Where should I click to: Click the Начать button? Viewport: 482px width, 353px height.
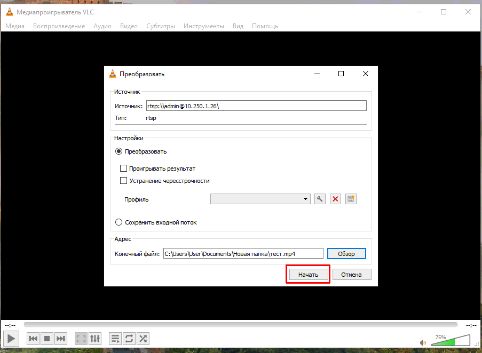tap(308, 275)
